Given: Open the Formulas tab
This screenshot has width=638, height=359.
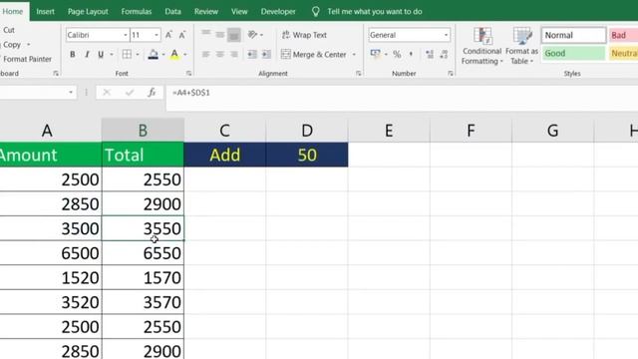Looking at the screenshot, I should pyautogui.click(x=137, y=11).
